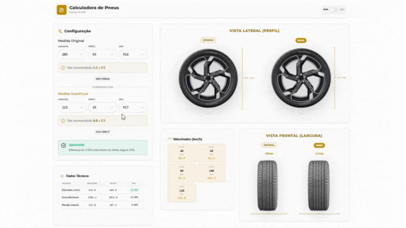Open the substitute Largura 215 dropdown
Viewport: 406px width, 228px height.
71,107
